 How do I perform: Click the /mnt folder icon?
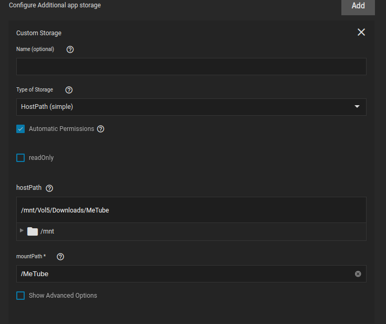[33, 231]
